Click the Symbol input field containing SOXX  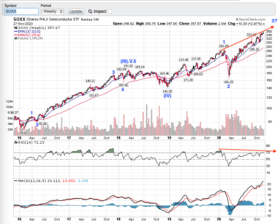22,11
